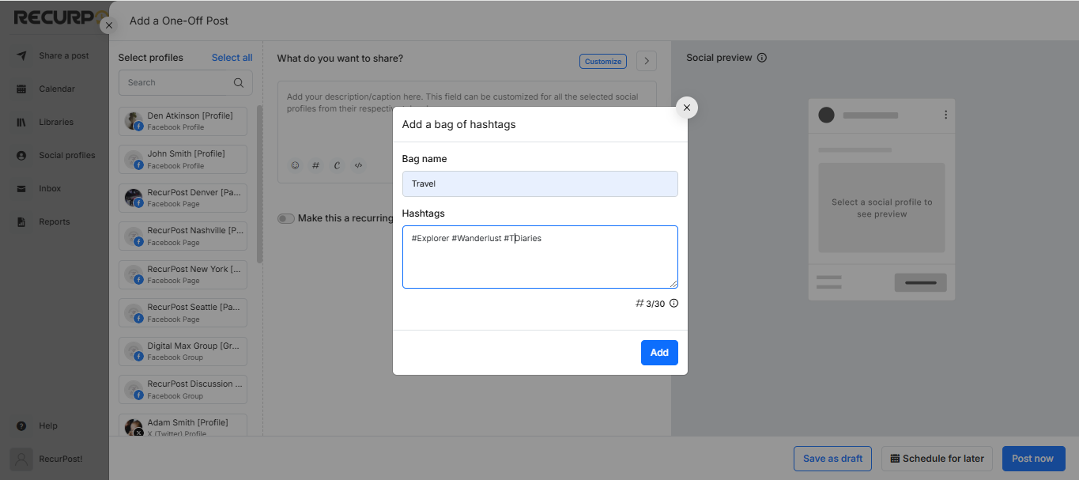
Task: View Reports from the sidebar
Action: [x=55, y=222]
